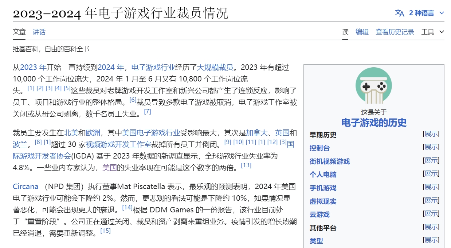Follow the 2024 年 link
This screenshot has width=451, height=248.
tap(111, 67)
